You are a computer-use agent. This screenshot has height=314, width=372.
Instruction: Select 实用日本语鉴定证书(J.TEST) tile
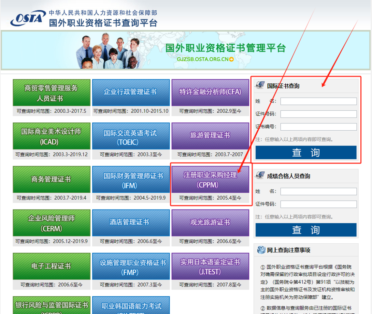pyautogui.click(x=210, y=266)
